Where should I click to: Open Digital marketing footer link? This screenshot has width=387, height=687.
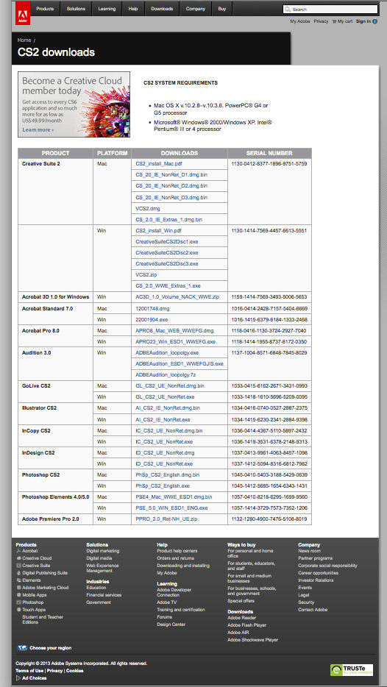coord(102,551)
